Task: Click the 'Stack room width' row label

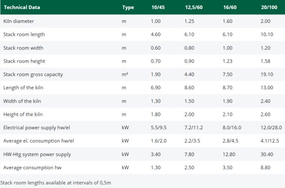Action: (23, 48)
